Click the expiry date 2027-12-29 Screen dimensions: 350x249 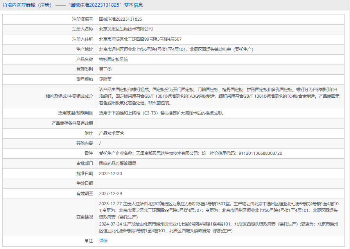coord(111,193)
